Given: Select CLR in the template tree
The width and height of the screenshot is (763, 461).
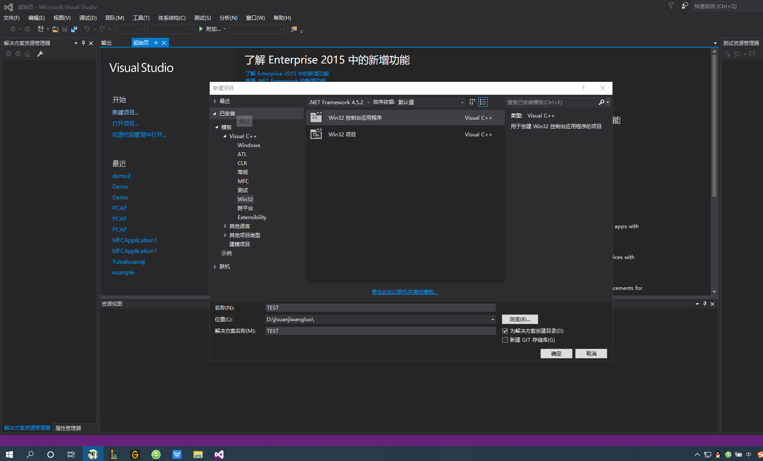Looking at the screenshot, I should tap(242, 163).
